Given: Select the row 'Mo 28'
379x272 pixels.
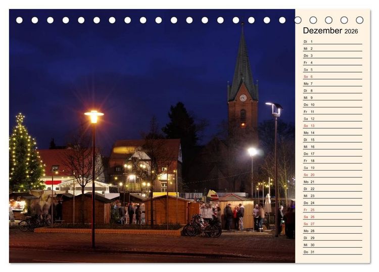Looking at the screenshot, I should click(x=333, y=231).
